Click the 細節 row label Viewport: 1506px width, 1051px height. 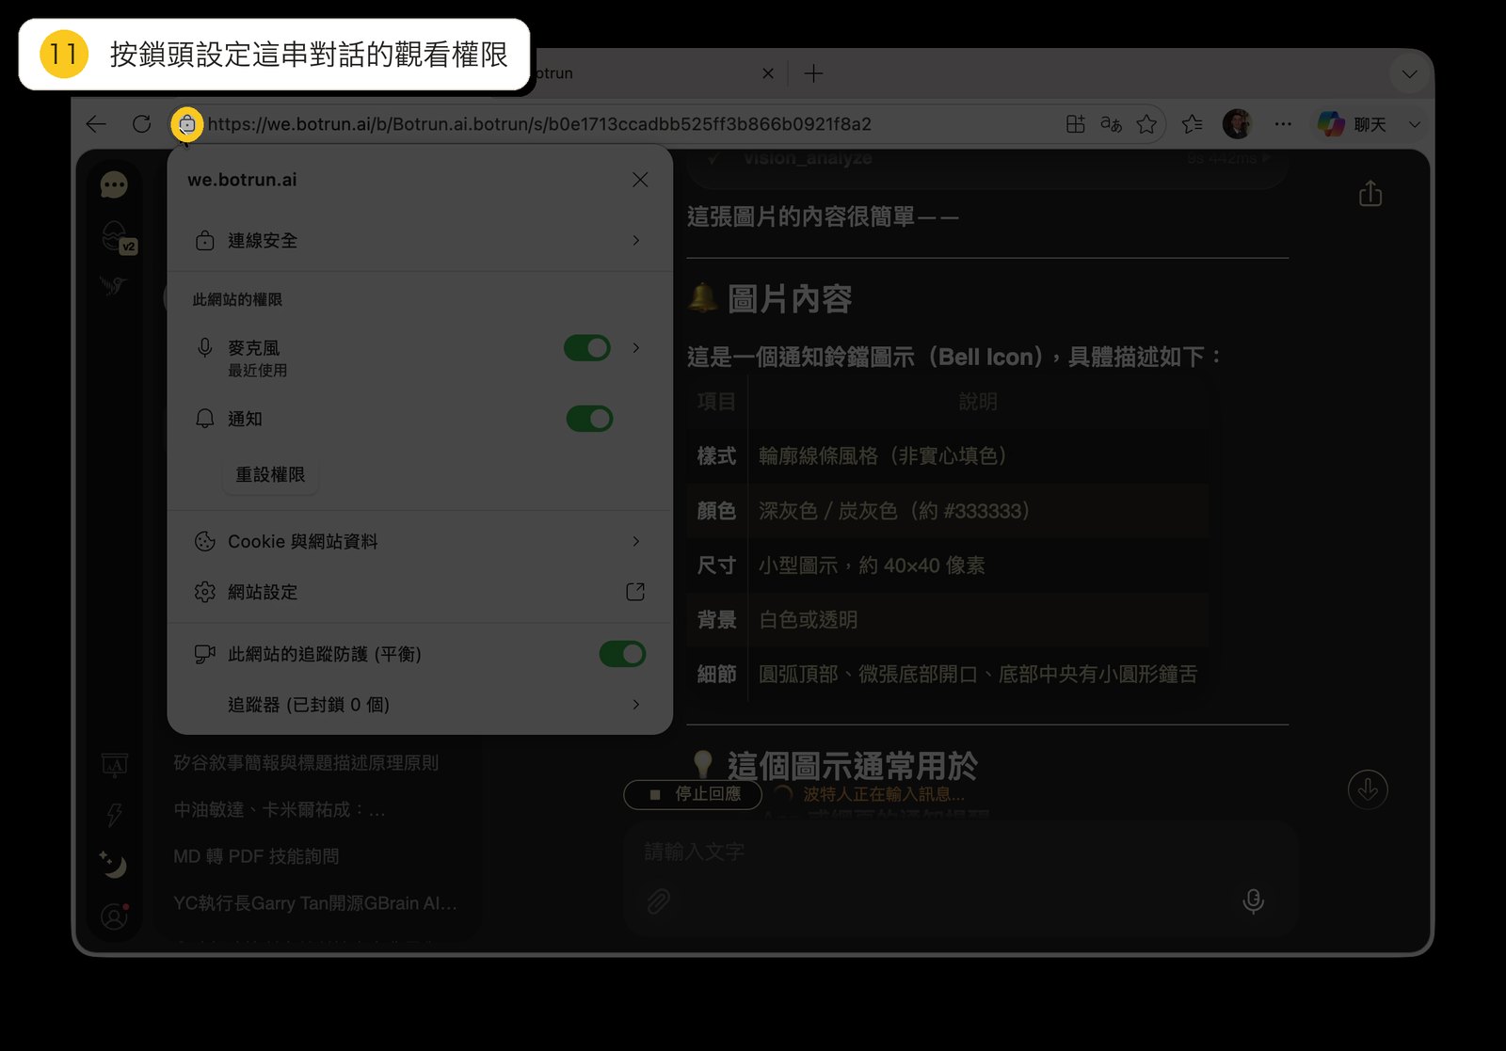pos(716,675)
